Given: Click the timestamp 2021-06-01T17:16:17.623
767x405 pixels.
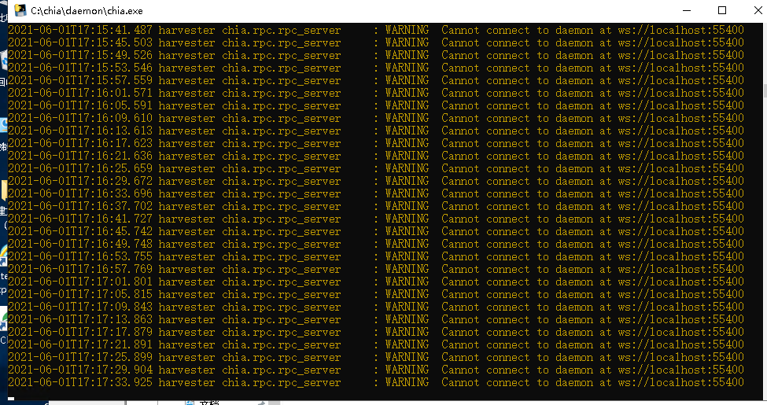Looking at the screenshot, I should (80, 143).
